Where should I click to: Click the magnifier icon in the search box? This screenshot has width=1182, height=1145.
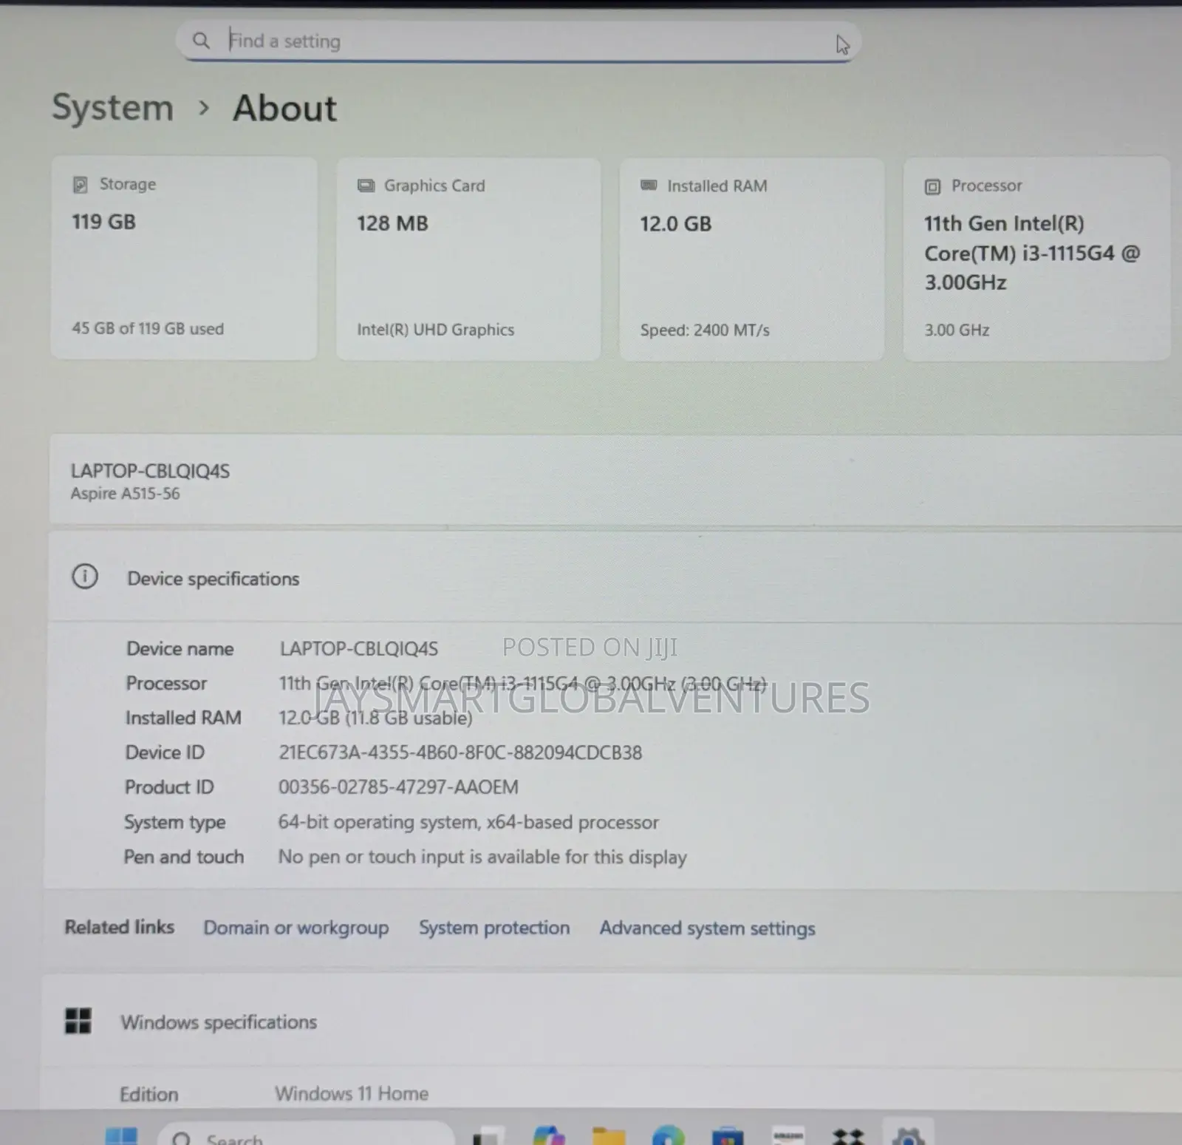pyautogui.click(x=201, y=41)
